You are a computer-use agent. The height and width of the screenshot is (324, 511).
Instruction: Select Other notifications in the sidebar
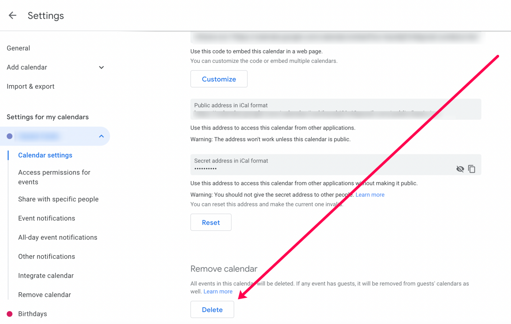[46, 256]
